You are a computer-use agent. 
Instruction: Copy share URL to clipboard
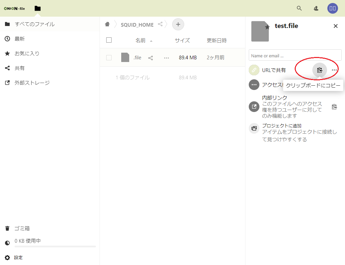320,70
